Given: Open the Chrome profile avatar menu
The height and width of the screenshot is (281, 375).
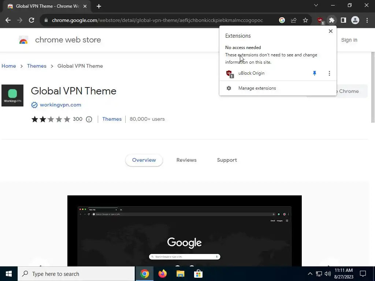Looking at the screenshot, I should [x=355, y=20].
